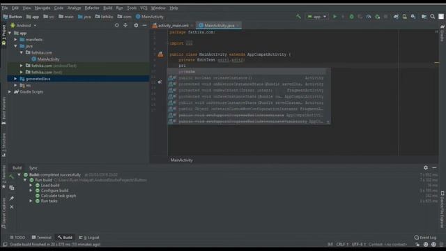446x251 pixels.
Task: Click the UTF-8 encoding status entry
Action: pos(358,244)
